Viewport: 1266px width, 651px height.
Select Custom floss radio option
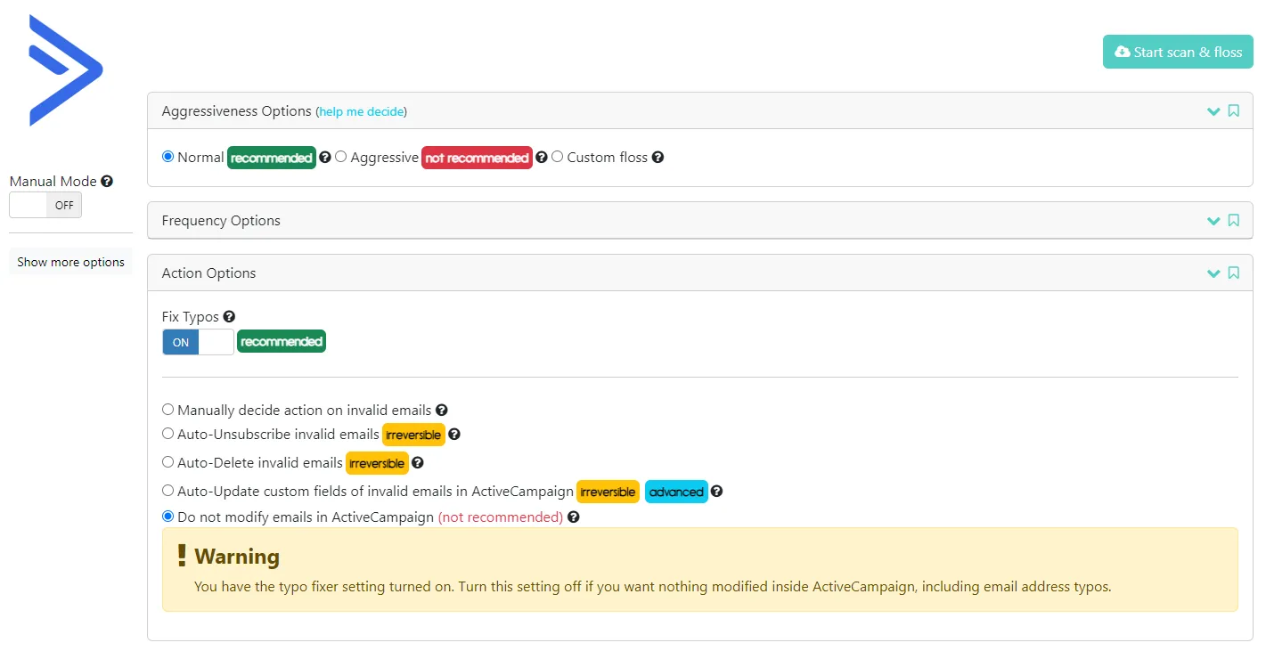[x=557, y=157]
